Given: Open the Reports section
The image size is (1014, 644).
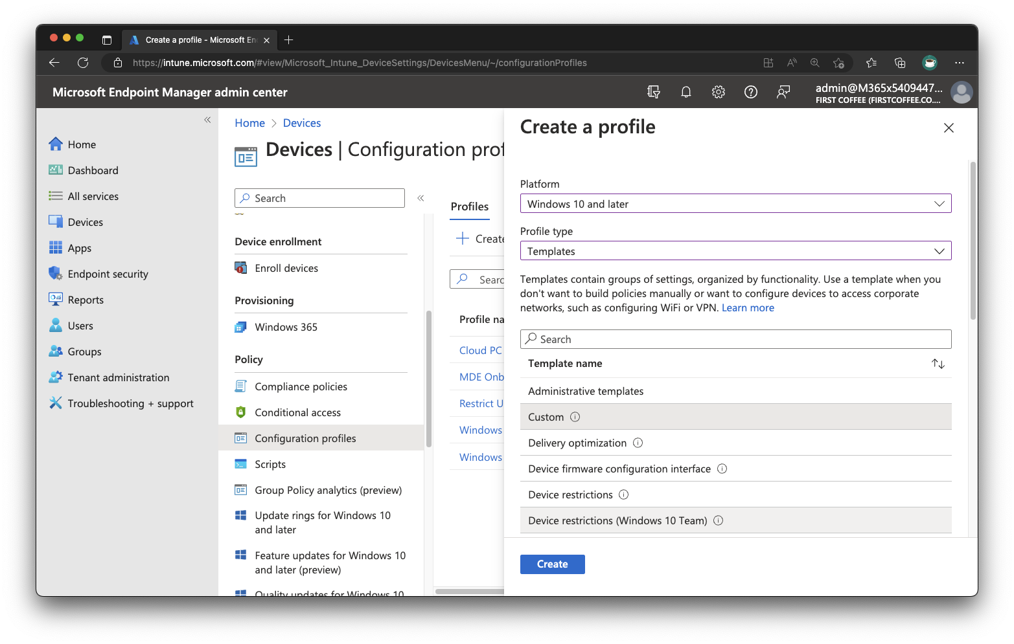Looking at the screenshot, I should click(85, 299).
